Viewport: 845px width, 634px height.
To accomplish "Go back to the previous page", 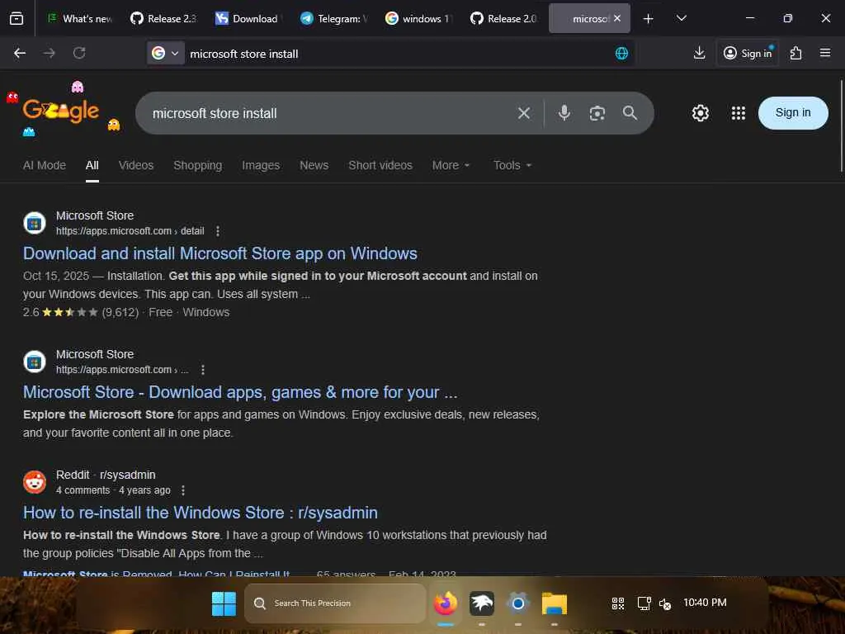I will pos(20,53).
